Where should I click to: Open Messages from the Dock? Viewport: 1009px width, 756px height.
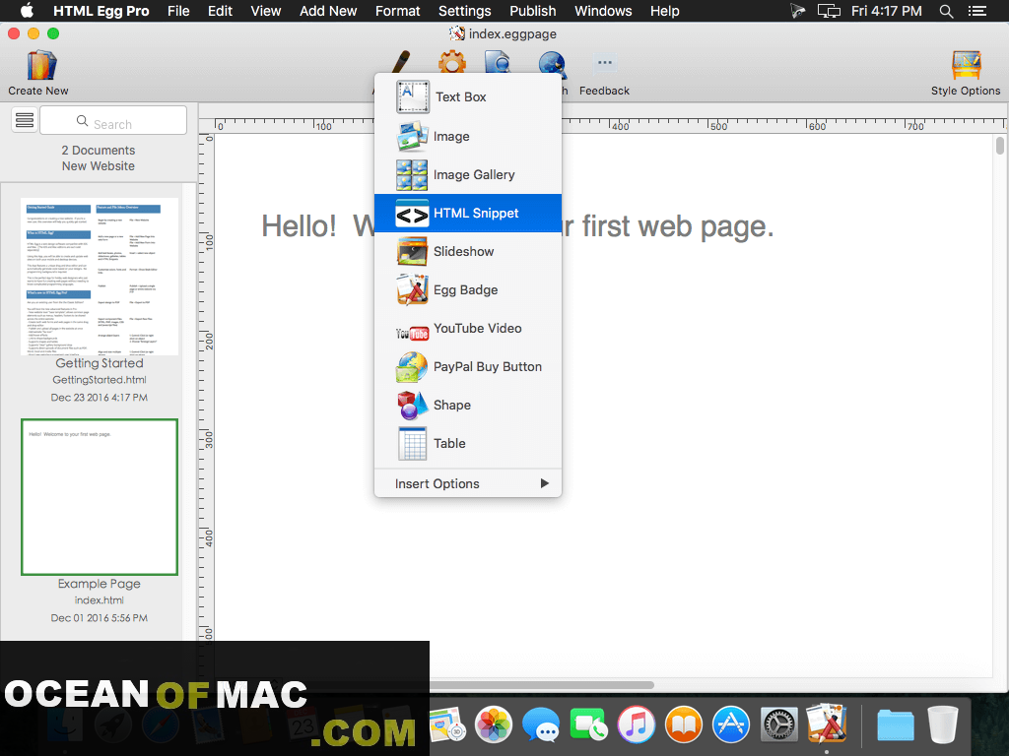pyautogui.click(x=541, y=724)
